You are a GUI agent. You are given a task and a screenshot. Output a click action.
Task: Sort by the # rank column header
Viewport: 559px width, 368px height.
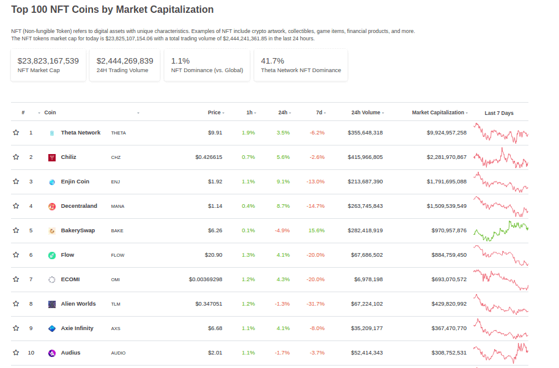[23, 112]
